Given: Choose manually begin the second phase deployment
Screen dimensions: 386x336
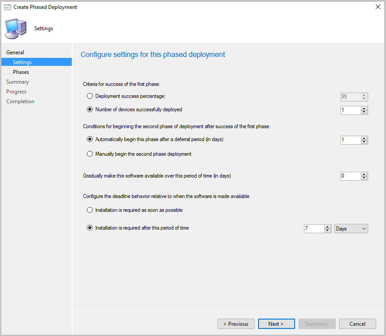Looking at the screenshot, I should (90, 154).
